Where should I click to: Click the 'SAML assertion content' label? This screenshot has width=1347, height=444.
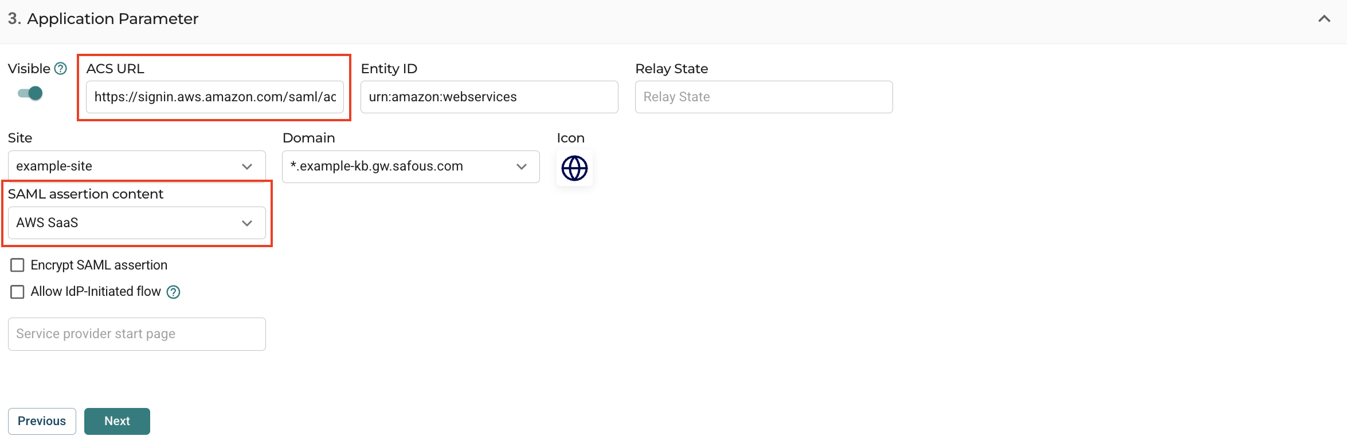click(x=86, y=194)
